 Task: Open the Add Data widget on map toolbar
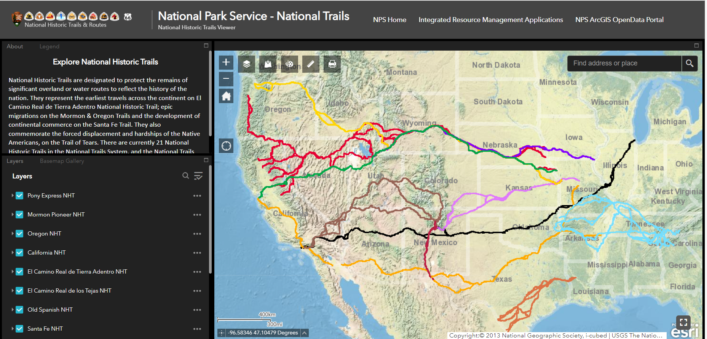click(268, 64)
